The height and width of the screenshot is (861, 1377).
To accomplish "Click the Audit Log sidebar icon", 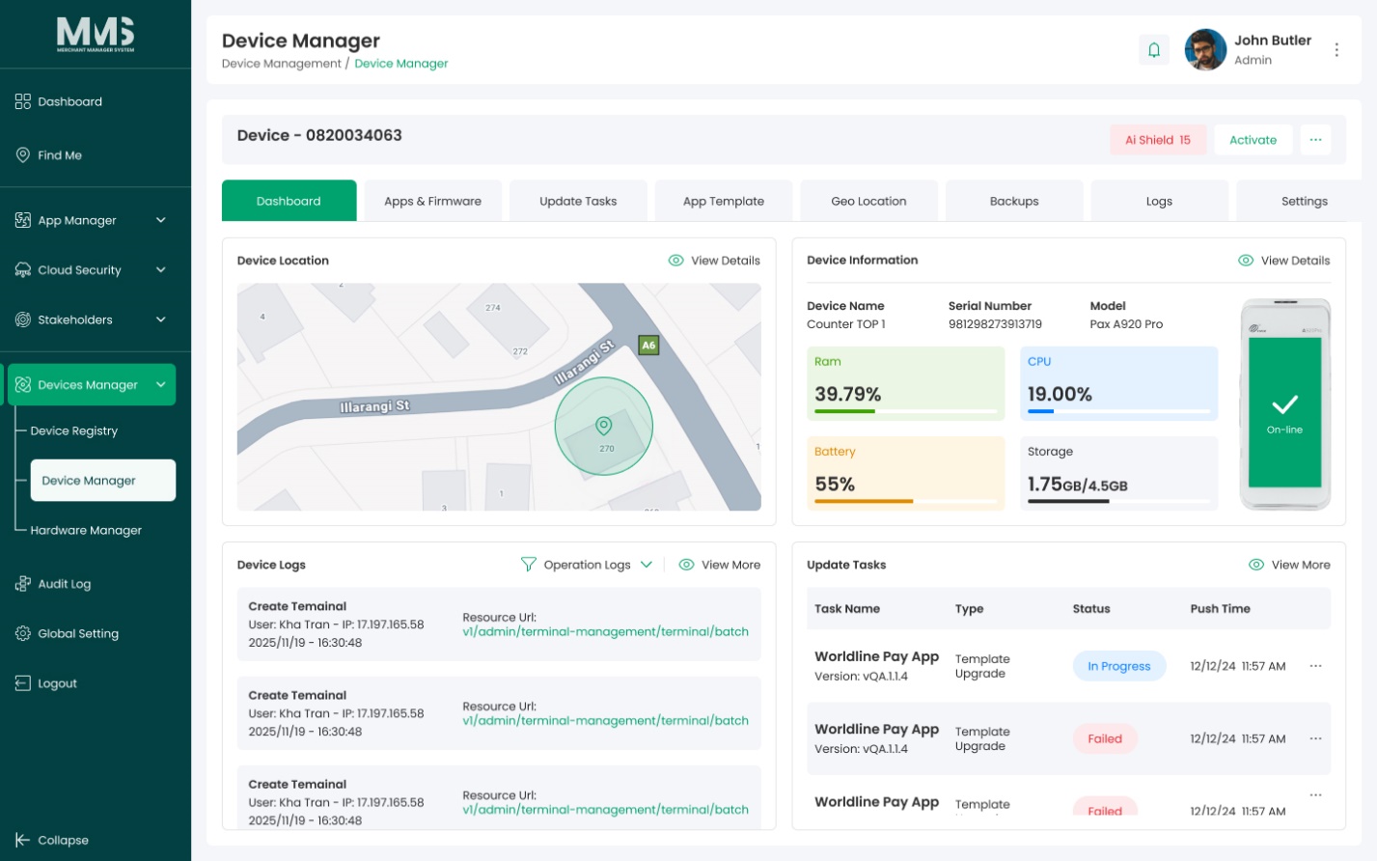I will (23, 584).
